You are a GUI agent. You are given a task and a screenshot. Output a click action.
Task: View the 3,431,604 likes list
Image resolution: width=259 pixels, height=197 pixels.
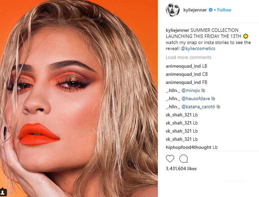(181, 169)
